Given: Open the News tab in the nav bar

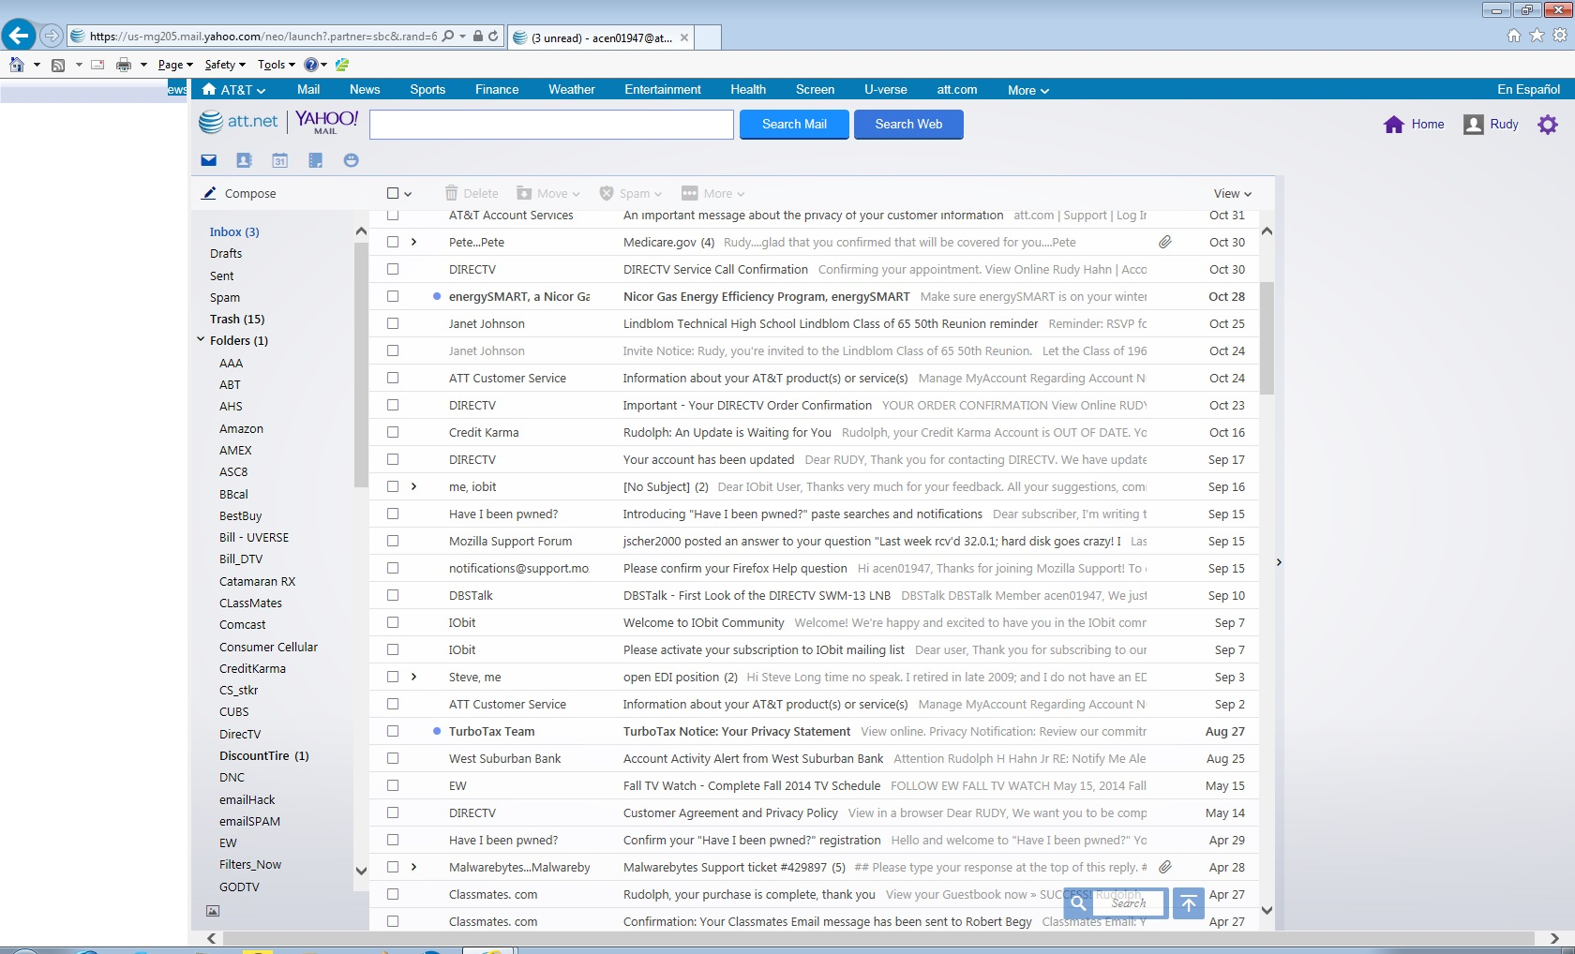Looking at the screenshot, I should (x=365, y=89).
